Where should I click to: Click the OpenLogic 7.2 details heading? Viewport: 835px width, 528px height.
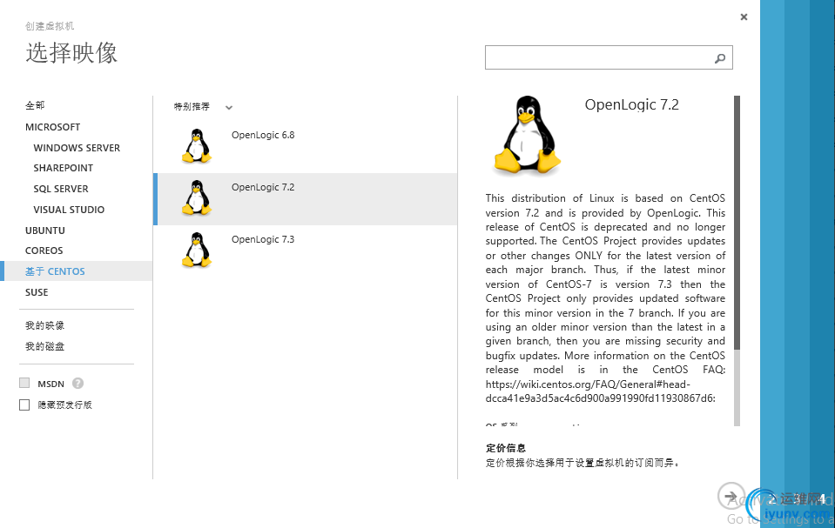(x=631, y=105)
